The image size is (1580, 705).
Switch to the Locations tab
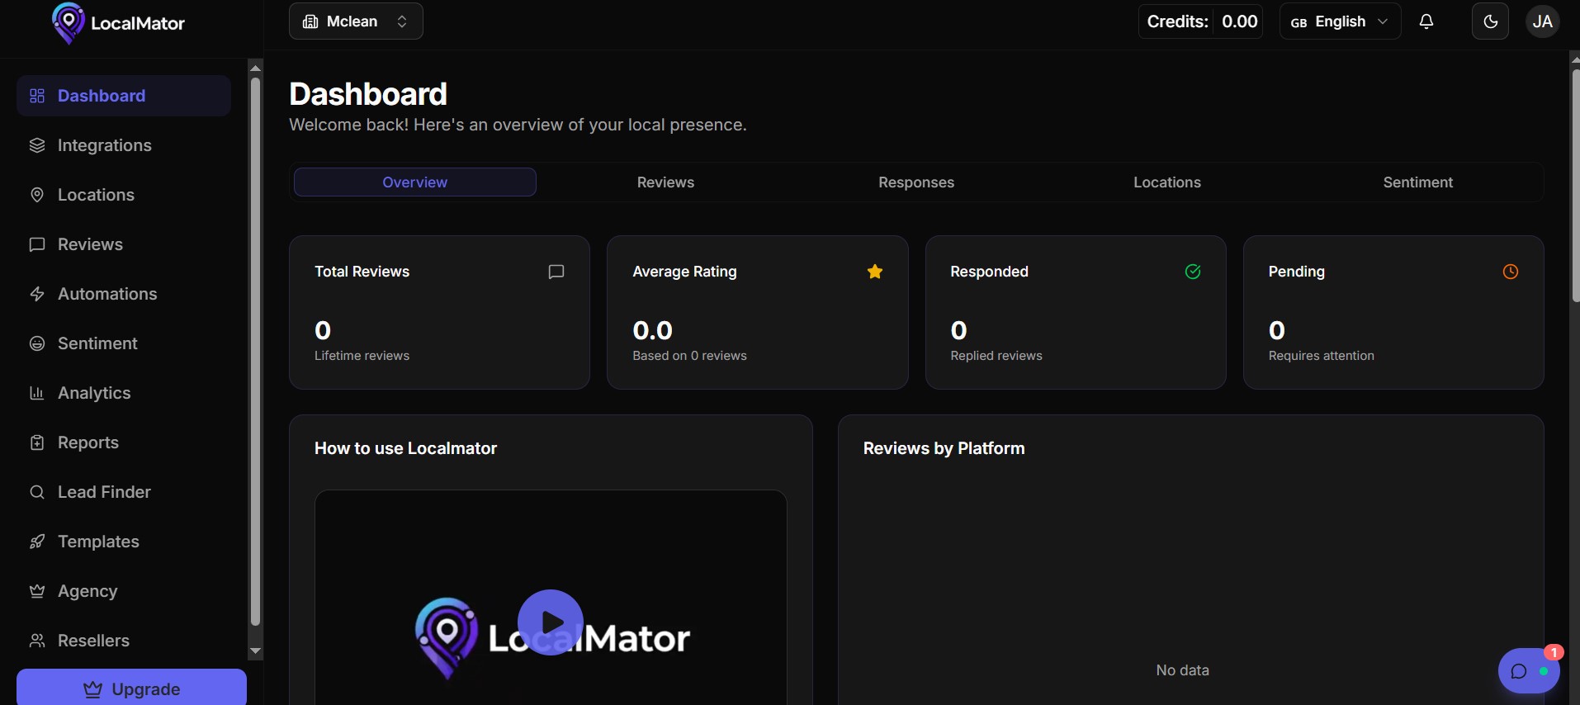[1167, 182]
